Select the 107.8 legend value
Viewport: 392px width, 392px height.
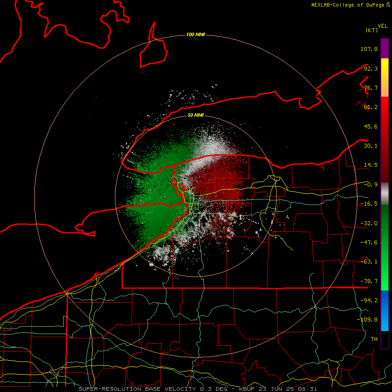(369, 49)
